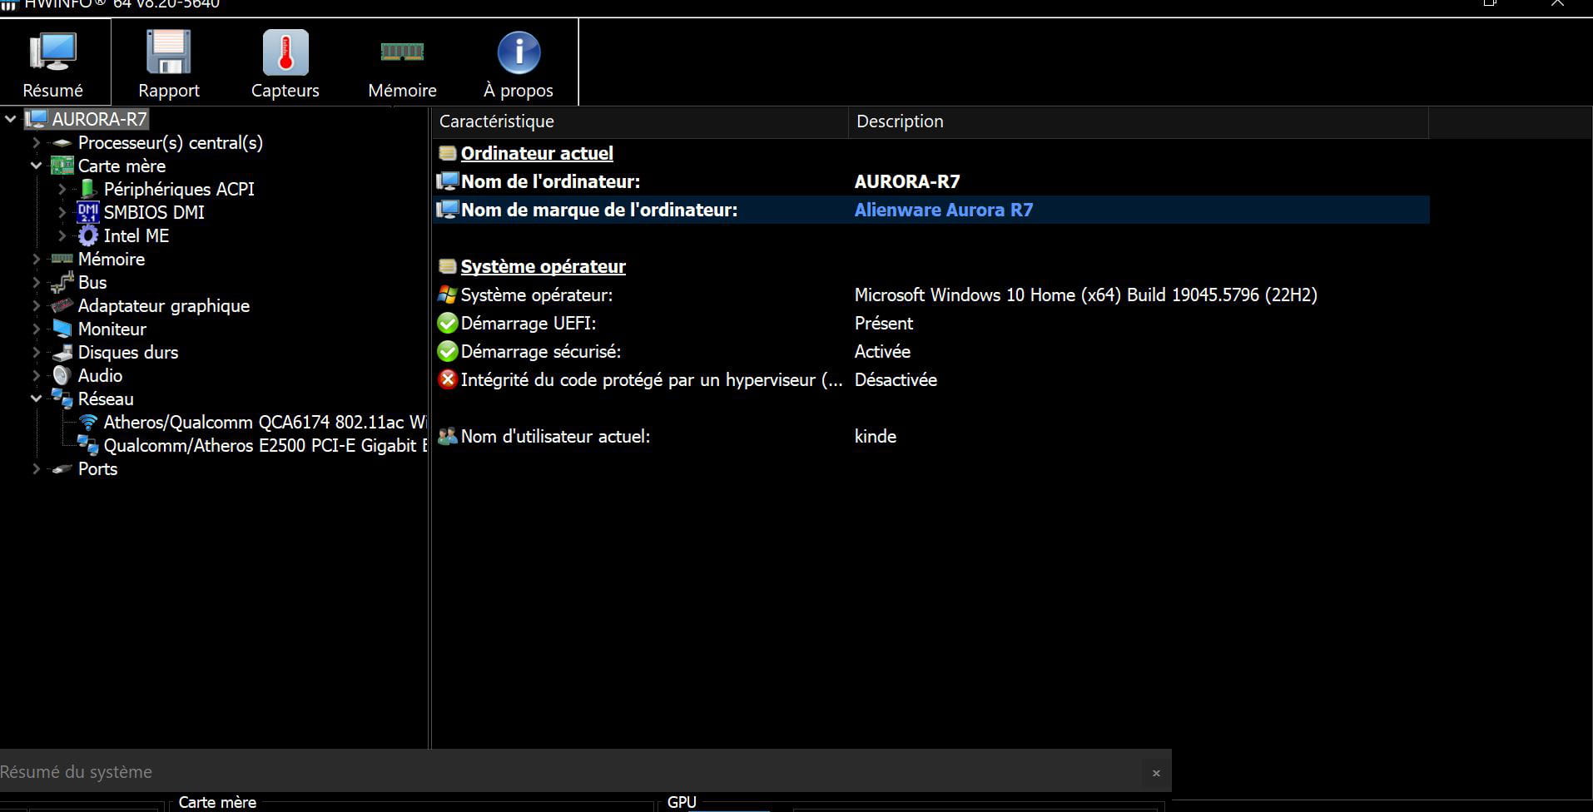The width and height of the screenshot is (1593, 812).
Task: Click the Ports connector icon
Action: 62,469
